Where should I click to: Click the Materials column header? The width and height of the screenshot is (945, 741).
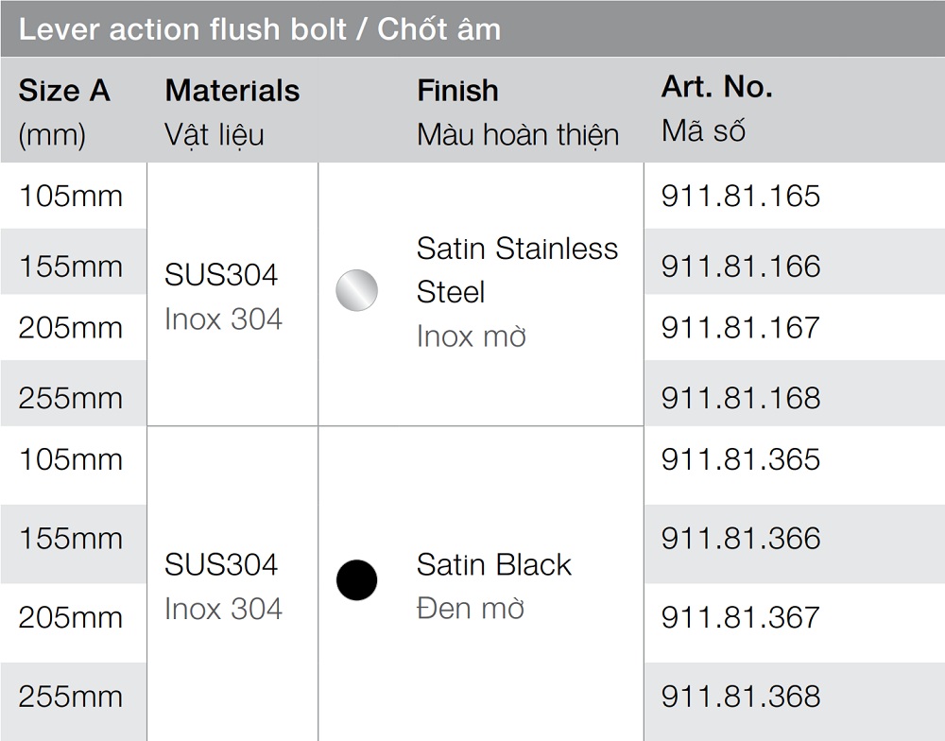pos(232,91)
